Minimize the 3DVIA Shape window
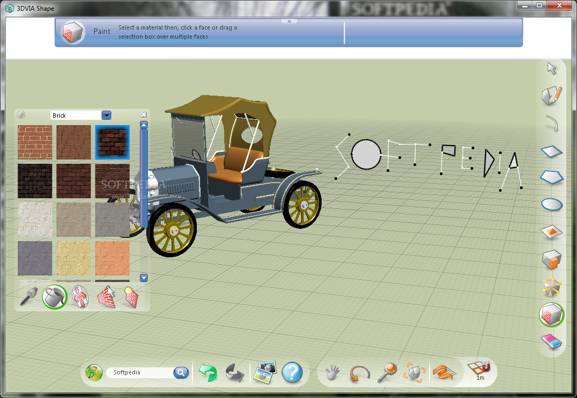The width and height of the screenshot is (577, 398). (x=524, y=5)
